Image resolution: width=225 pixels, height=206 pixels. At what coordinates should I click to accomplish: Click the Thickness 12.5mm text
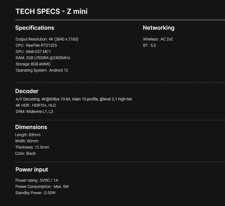coord(32,147)
